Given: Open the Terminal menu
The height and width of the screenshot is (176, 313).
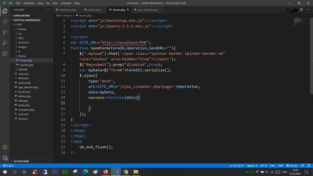Looking at the screenshot, I should 66,3.
